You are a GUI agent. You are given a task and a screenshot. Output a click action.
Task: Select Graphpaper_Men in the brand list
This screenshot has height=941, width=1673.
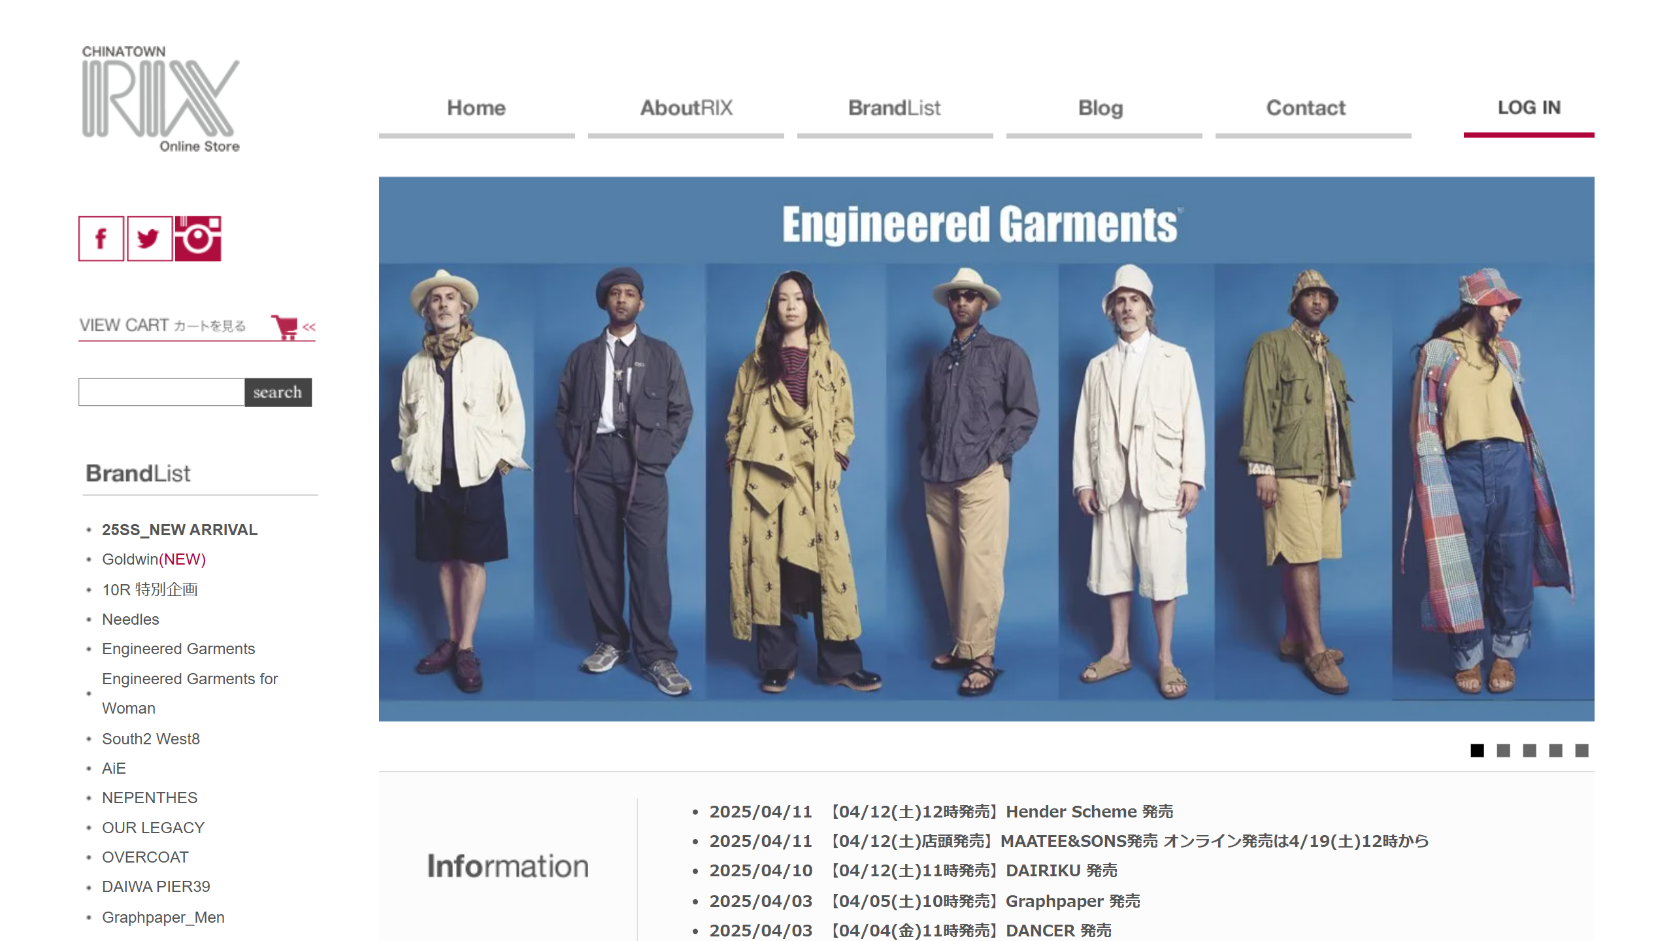click(x=163, y=917)
